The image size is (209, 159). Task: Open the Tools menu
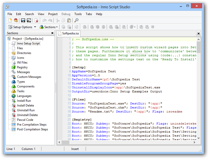pyautogui.click(x=78, y=14)
